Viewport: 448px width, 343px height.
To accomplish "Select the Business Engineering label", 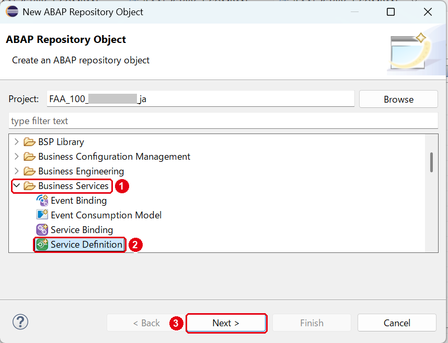I will tap(81, 171).
